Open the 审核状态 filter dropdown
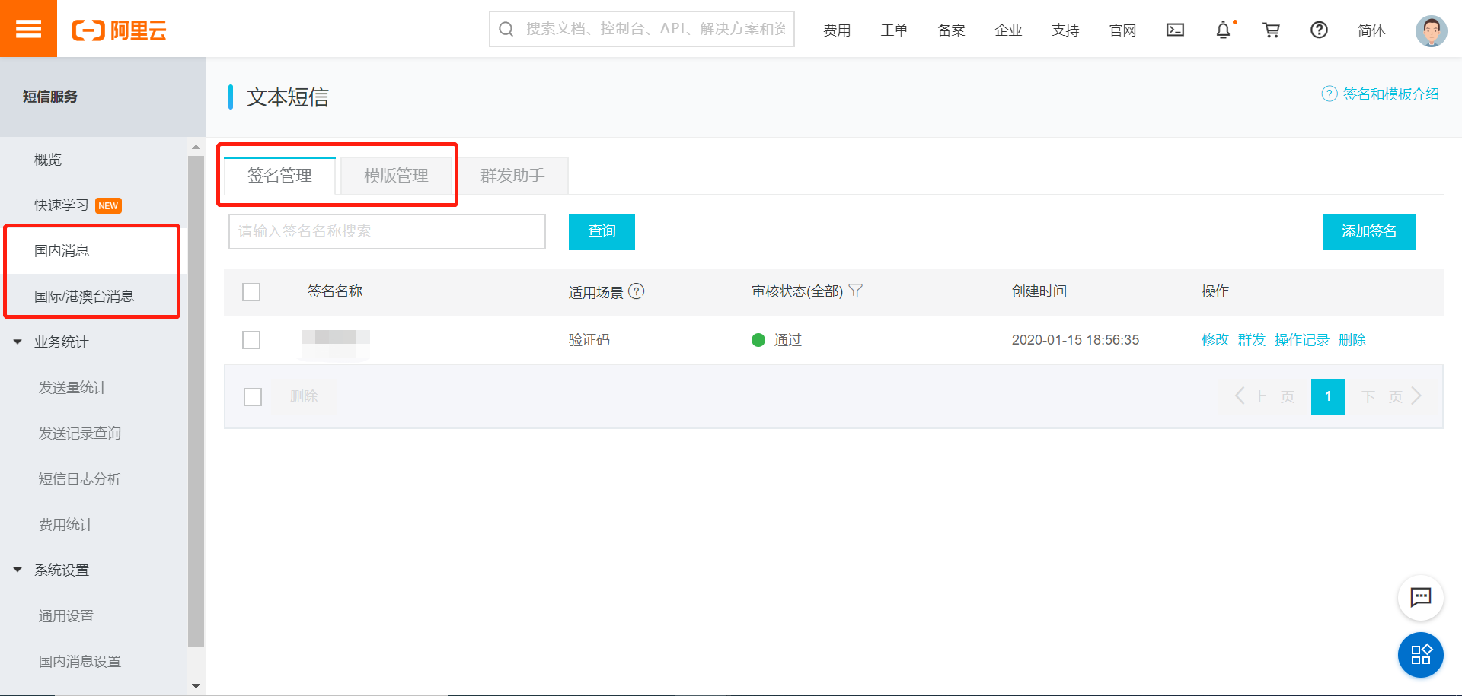This screenshot has width=1462, height=696. click(x=856, y=291)
